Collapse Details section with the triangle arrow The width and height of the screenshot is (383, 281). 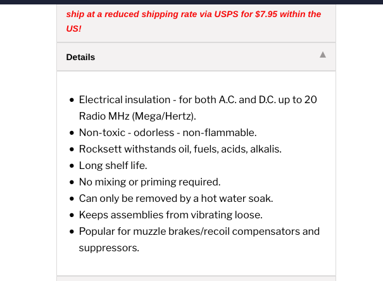click(x=323, y=54)
